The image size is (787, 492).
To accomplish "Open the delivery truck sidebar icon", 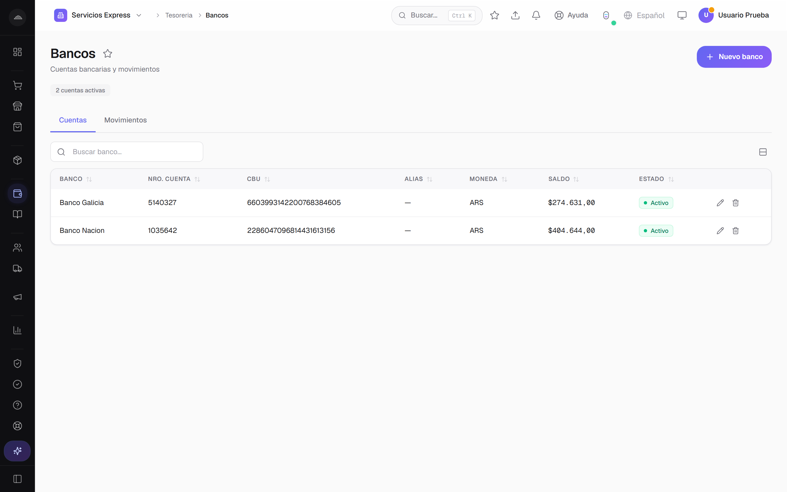I will (x=17, y=268).
